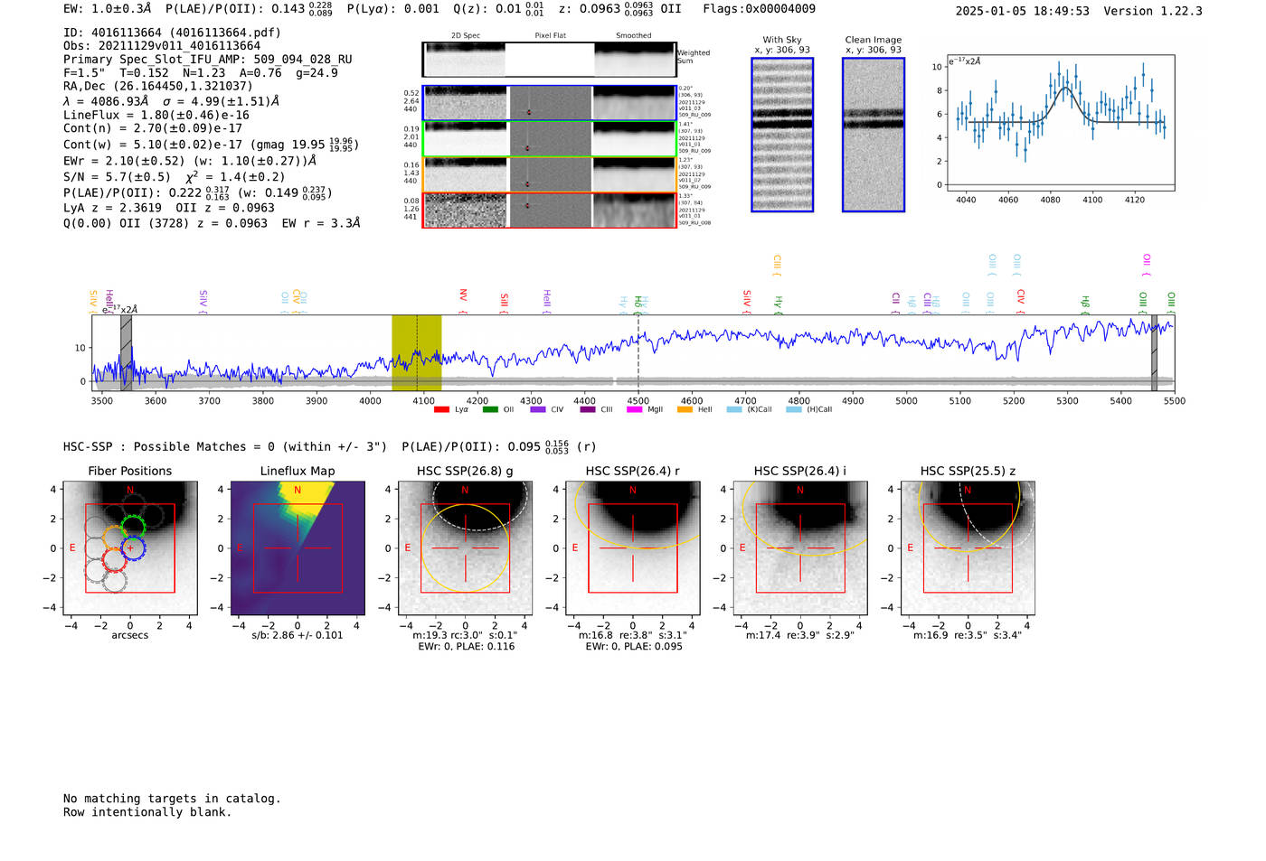Click the green fiber circle in Fiber Positions

133,528
